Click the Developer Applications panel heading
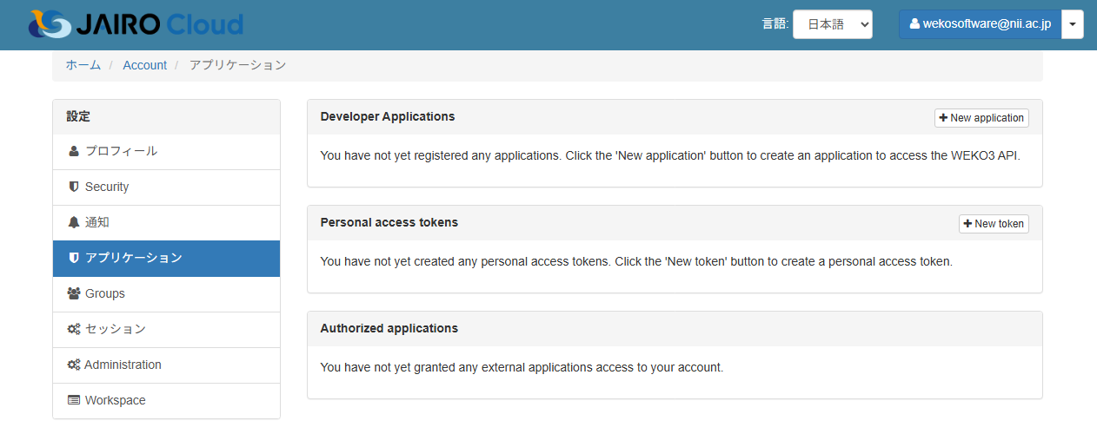This screenshot has height=447, width=1097. click(388, 116)
